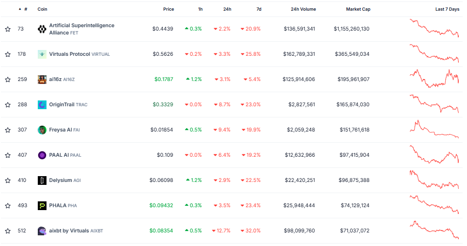The width and height of the screenshot is (467, 246).
Task: Click the PHALA logo icon
Action: click(42, 206)
